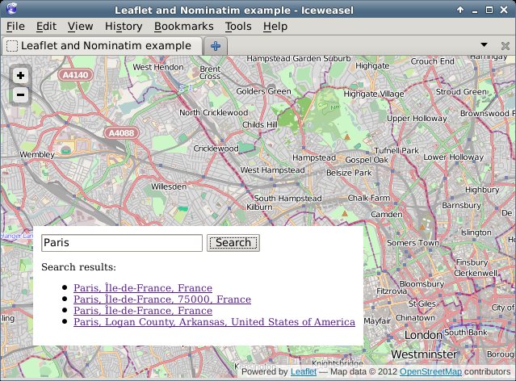Open the View menu
This screenshot has height=381, width=516.
80,27
